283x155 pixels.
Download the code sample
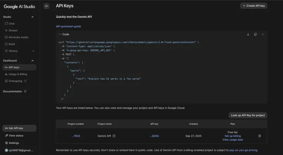pyautogui.click(x=248, y=34)
